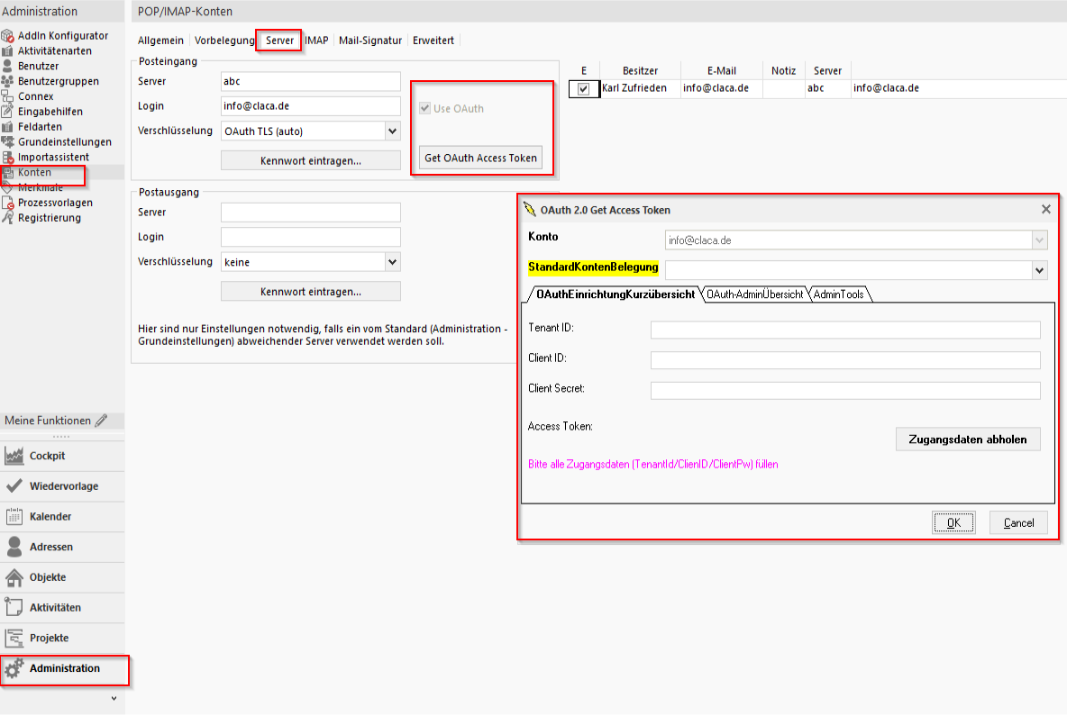Open the Posteingang Verschlüsselung dropdown

392,131
